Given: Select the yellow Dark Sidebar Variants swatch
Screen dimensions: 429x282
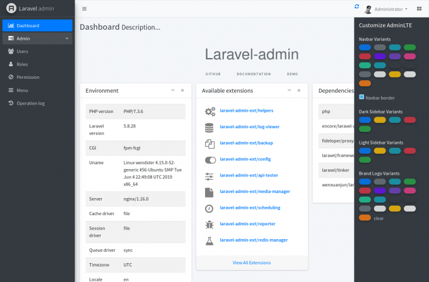Looking at the screenshot, I should pos(380,120).
